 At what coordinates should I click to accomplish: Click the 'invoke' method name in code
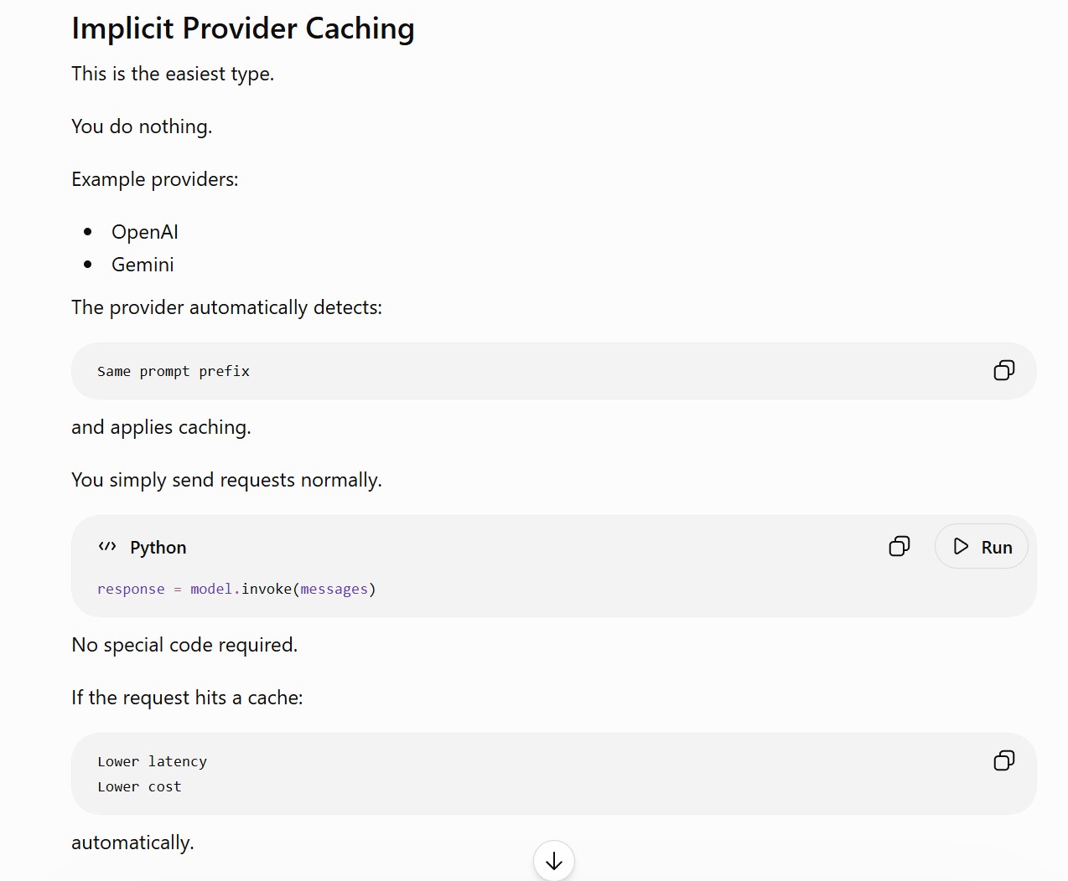[267, 589]
